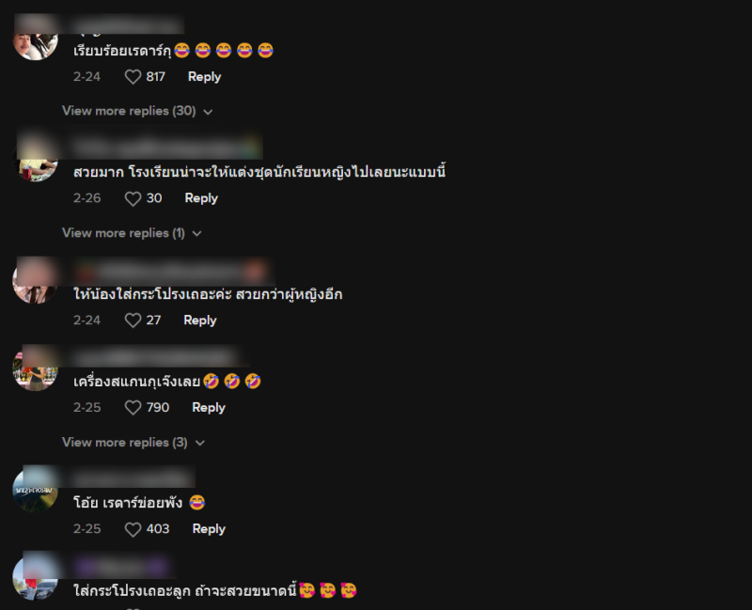Image resolution: width=752 pixels, height=610 pixels.
Task: Reply to the comment with 27 likes
Action: click(x=200, y=321)
